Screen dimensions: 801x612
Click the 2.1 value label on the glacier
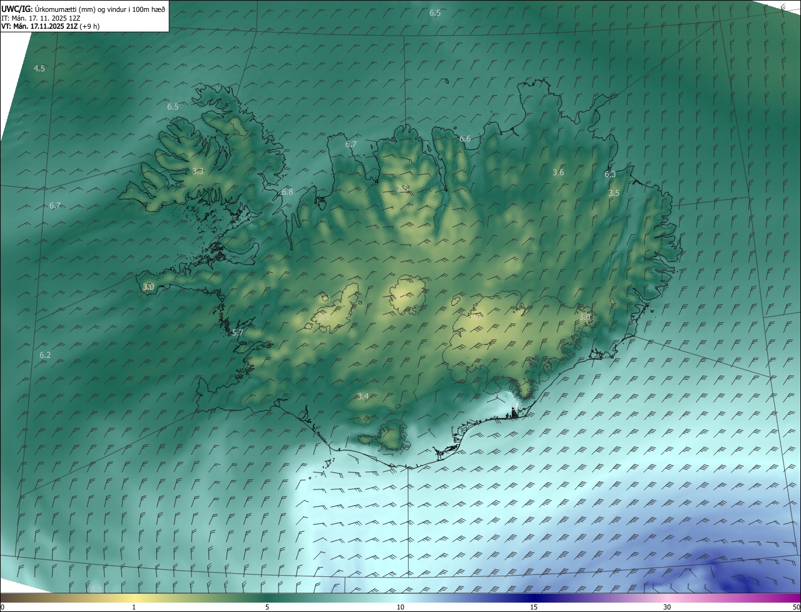coord(325,317)
